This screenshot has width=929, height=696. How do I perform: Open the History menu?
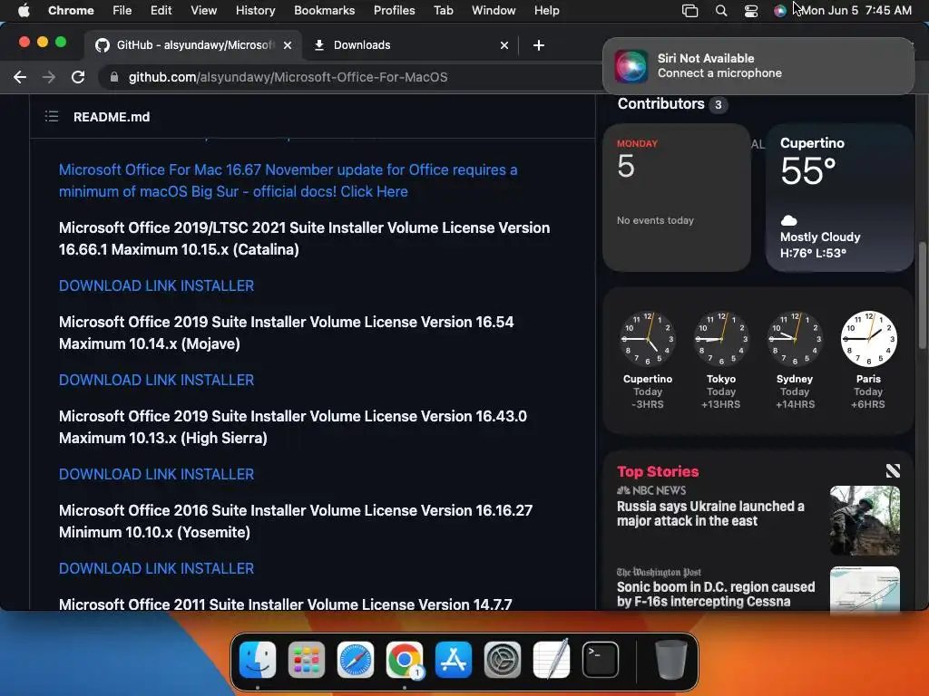[255, 10]
